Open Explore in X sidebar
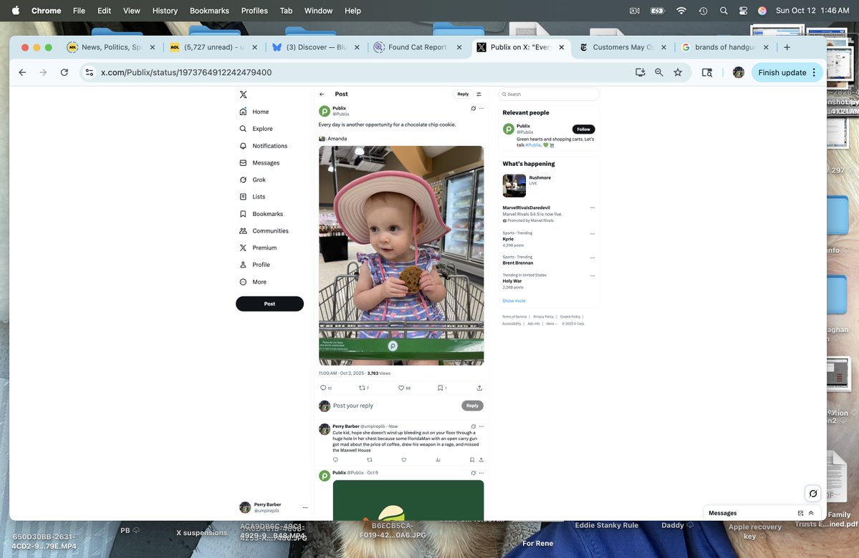Image resolution: width=859 pixels, height=558 pixels. click(x=256, y=129)
